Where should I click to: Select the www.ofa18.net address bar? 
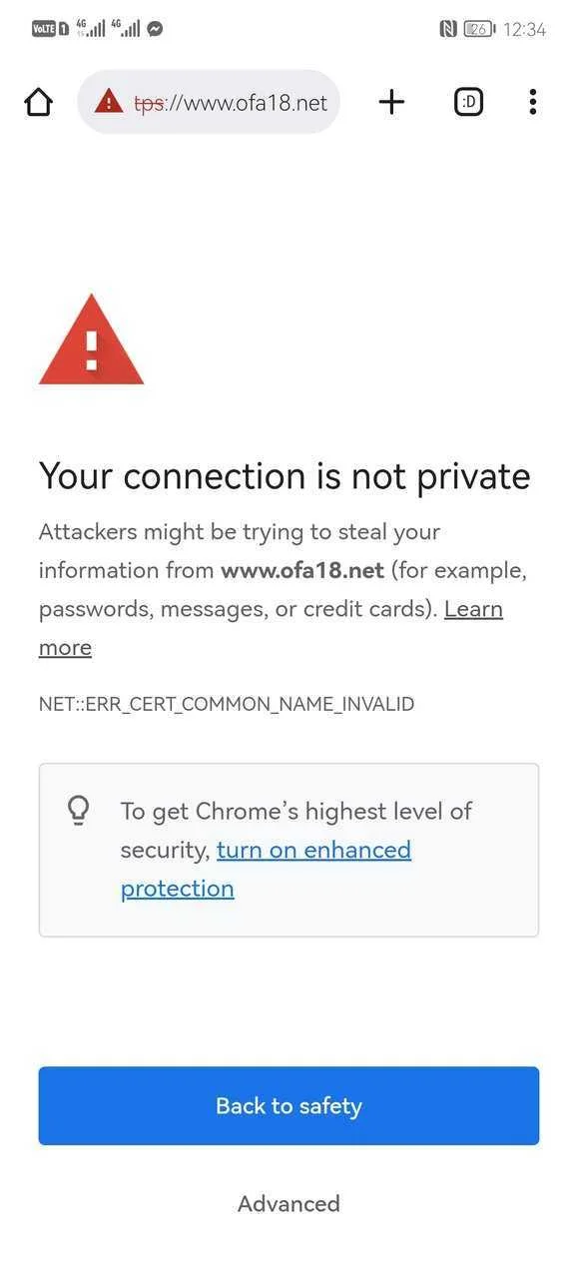click(209, 102)
